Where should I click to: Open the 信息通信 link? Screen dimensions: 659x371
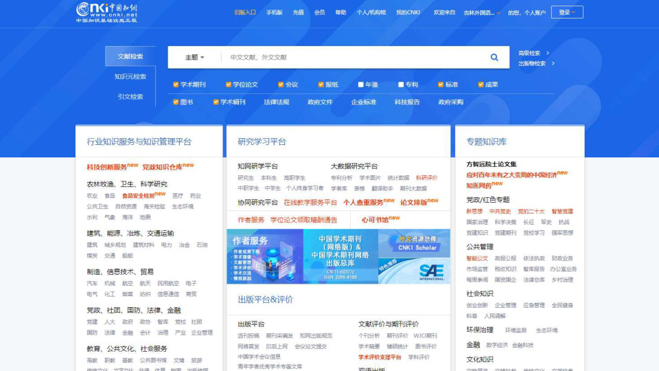pos(168,294)
